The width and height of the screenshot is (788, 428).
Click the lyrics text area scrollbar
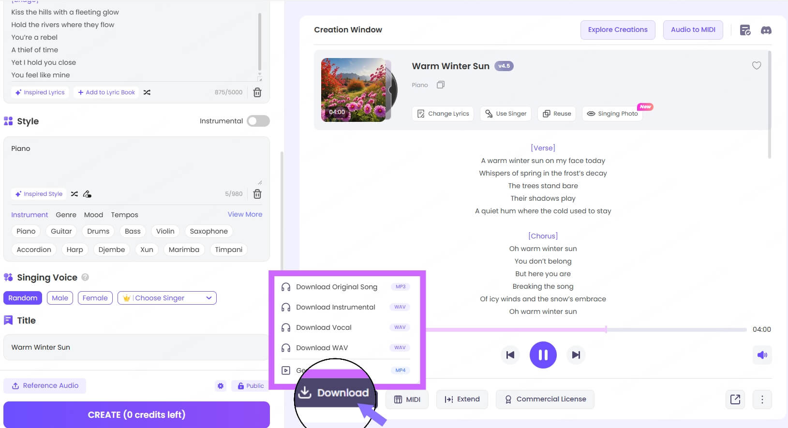point(260,42)
